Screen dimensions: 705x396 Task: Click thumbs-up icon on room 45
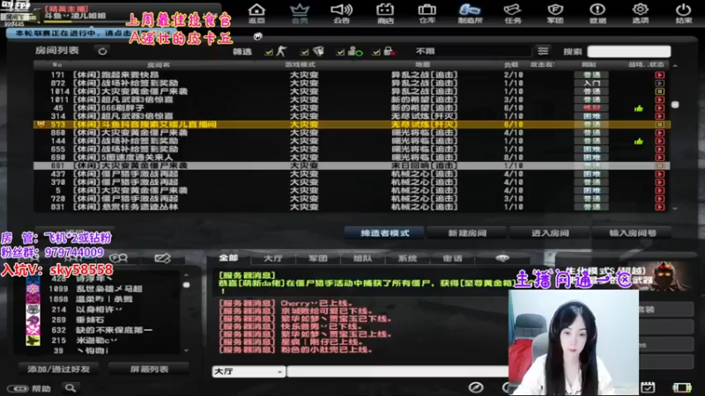pyautogui.click(x=638, y=108)
